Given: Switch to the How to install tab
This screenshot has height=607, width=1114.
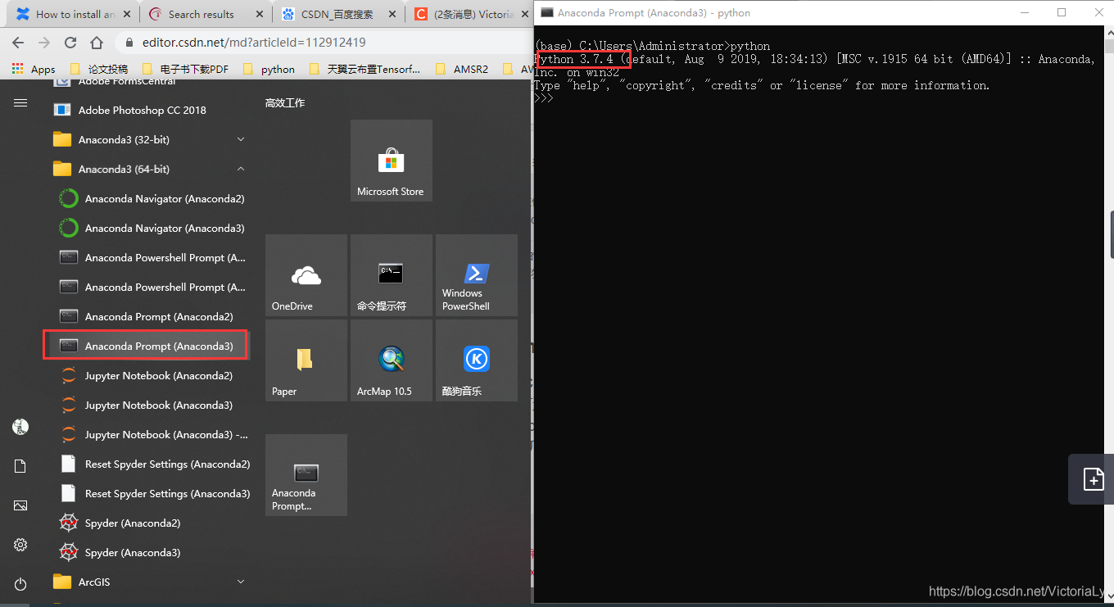Looking at the screenshot, I should click(75, 14).
